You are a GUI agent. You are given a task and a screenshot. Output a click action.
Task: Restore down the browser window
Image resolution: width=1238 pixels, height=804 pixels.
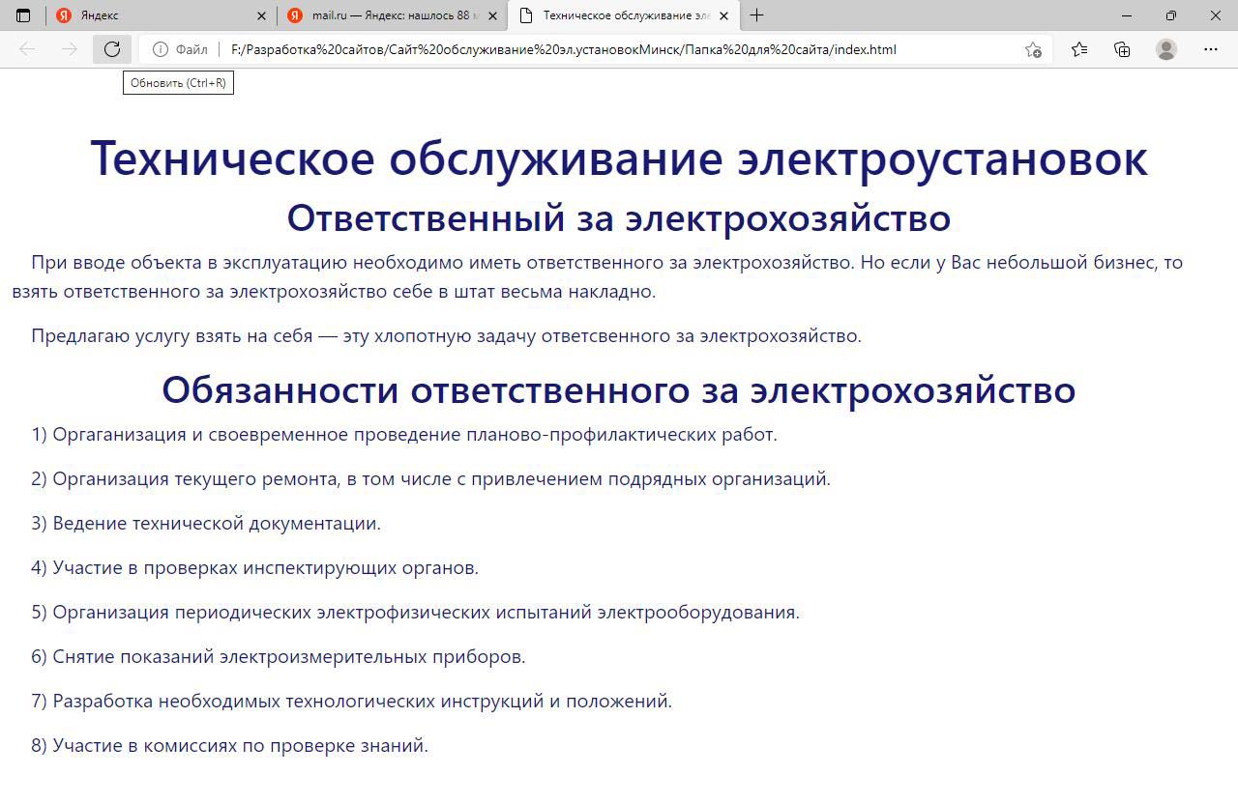(1171, 15)
